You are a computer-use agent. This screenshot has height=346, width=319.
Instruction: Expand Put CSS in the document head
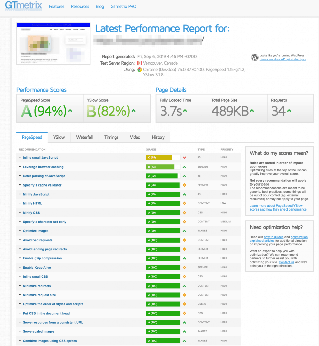point(20,313)
